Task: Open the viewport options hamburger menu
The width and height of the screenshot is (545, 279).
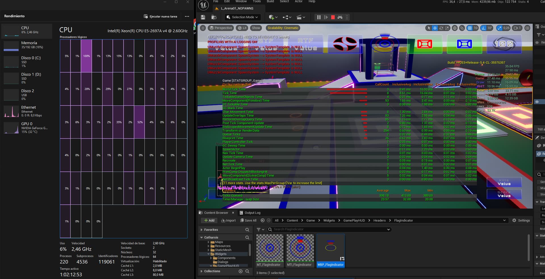Action: (x=203, y=28)
